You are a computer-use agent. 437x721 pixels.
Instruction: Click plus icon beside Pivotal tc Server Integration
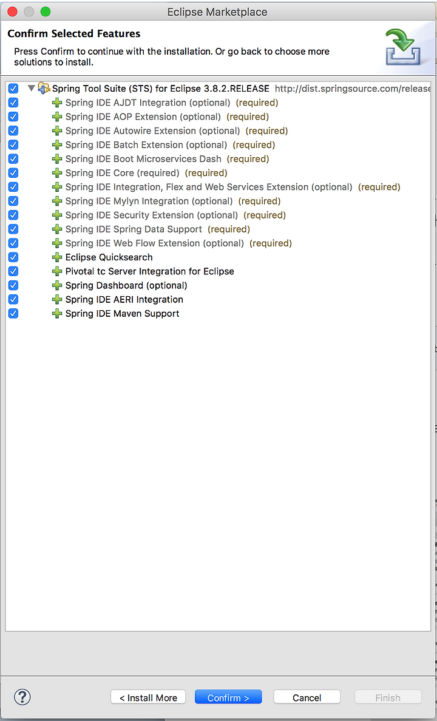[57, 271]
